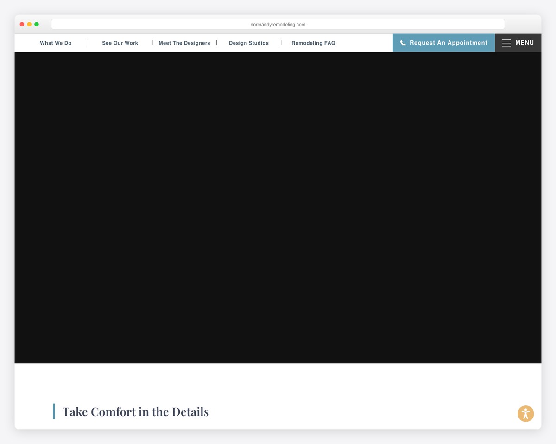This screenshot has height=444, width=556.
Task: Close the browser window with red button
Action: point(22,24)
